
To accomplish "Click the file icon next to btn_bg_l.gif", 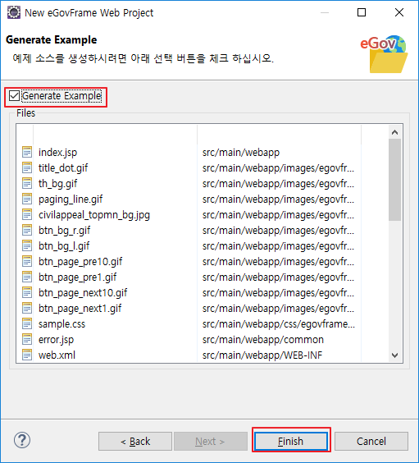I will 27,245.
